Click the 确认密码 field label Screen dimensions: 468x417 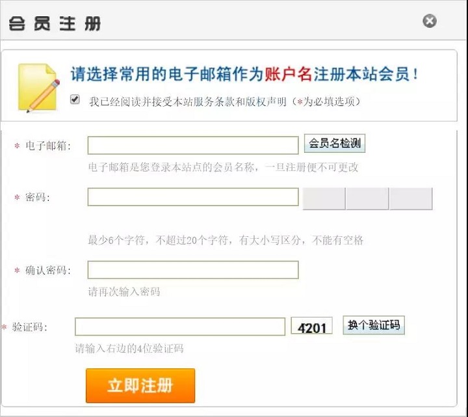(x=48, y=271)
